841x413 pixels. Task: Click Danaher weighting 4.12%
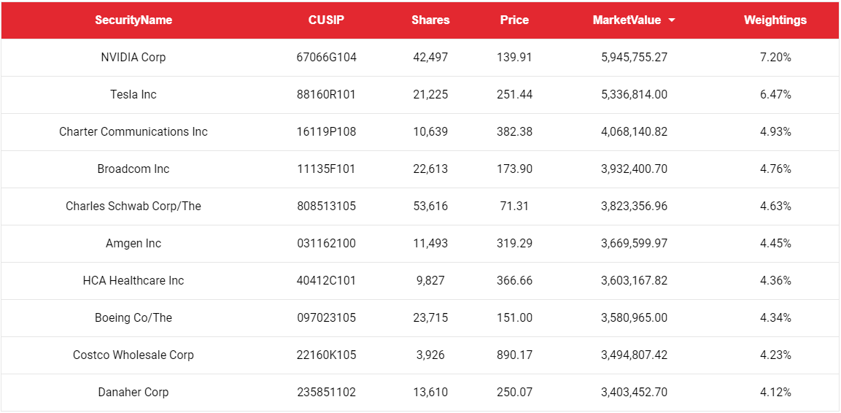(x=775, y=392)
